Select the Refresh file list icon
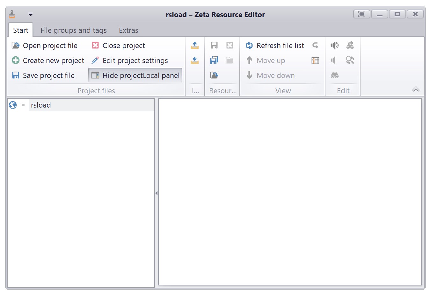The height and width of the screenshot is (301, 437). pos(249,45)
